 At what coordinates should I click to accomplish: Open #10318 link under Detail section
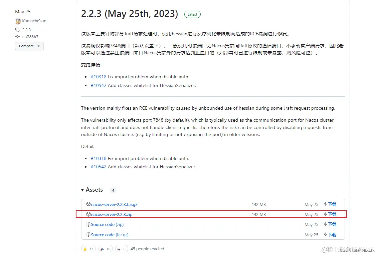(98, 158)
